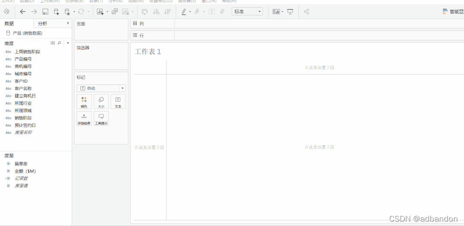Save the workbook with the disk icon

(x=45, y=12)
